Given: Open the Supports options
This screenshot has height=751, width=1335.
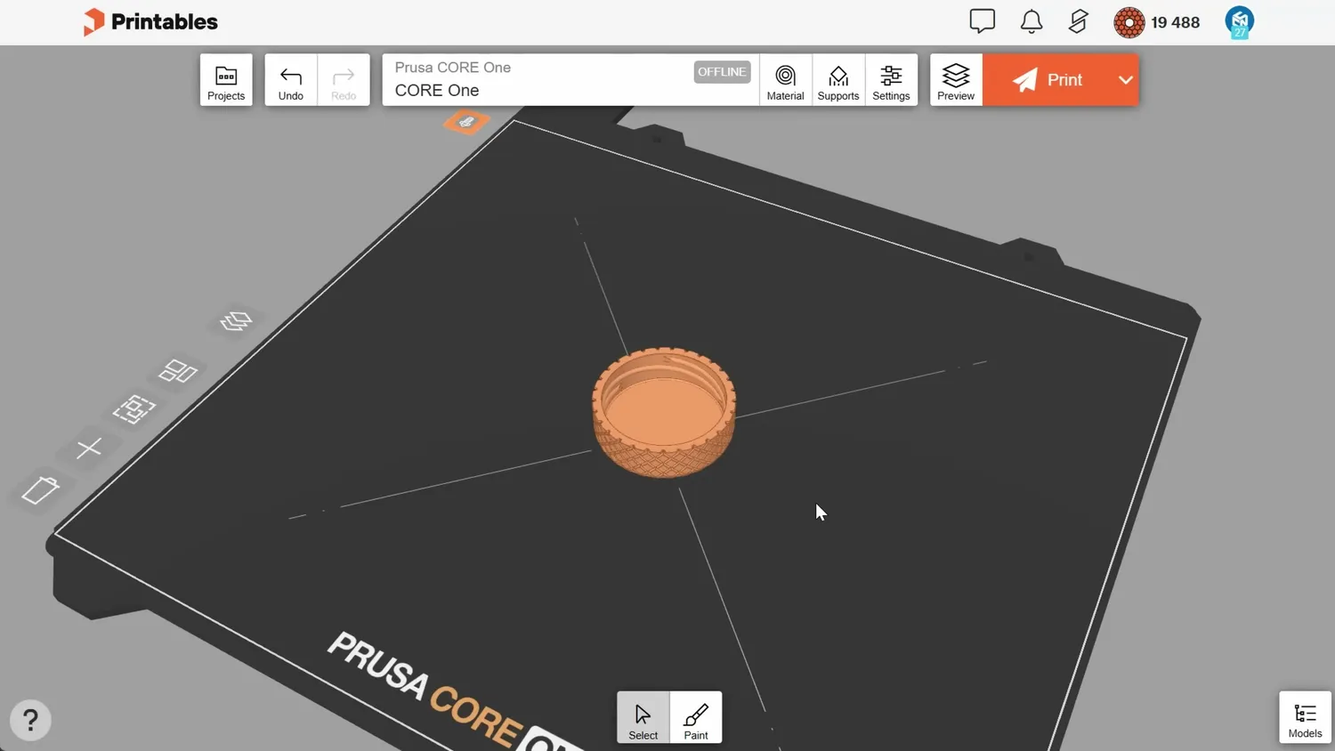Looking at the screenshot, I should pos(838,80).
